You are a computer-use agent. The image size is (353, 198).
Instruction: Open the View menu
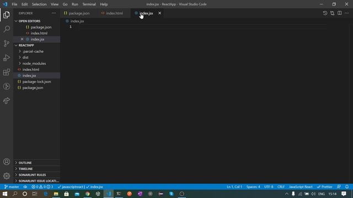click(55, 4)
